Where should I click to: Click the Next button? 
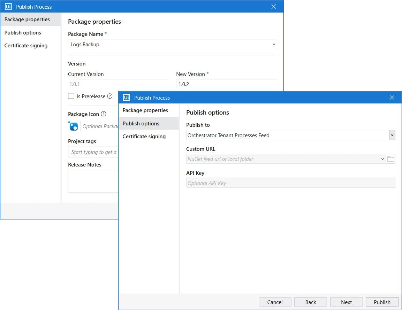(x=346, y=302)
